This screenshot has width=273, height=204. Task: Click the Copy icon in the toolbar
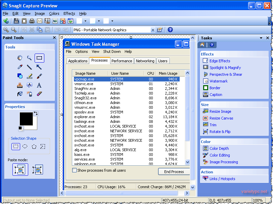click(40, 30)
